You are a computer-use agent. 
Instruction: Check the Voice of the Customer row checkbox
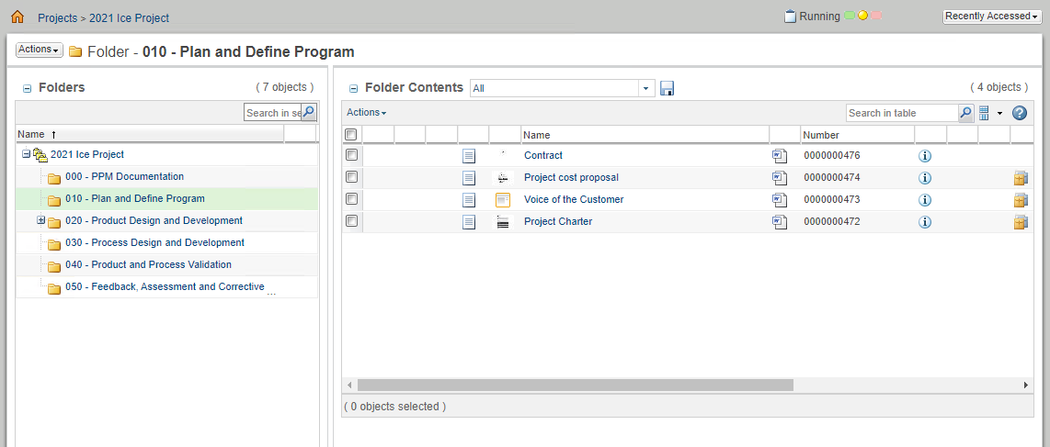click(351, 199)
